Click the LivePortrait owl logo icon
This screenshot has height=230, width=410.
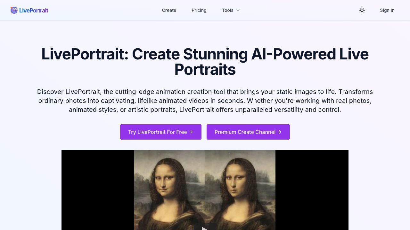coord(14,10)
